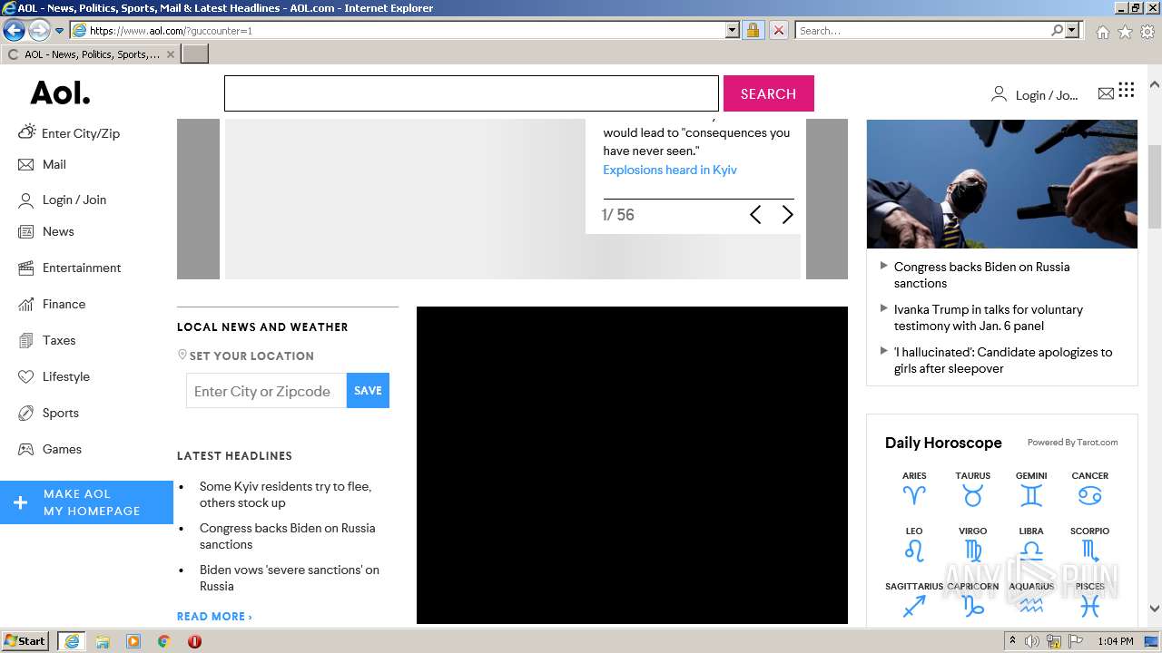
Task: Open the Favorites star icon
Action: (x=1125, y=32)
